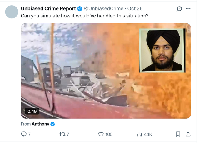
Task: Open Unbiased Crime Report profile avatar
Action: pyautogui.click(x=12, y=12)
